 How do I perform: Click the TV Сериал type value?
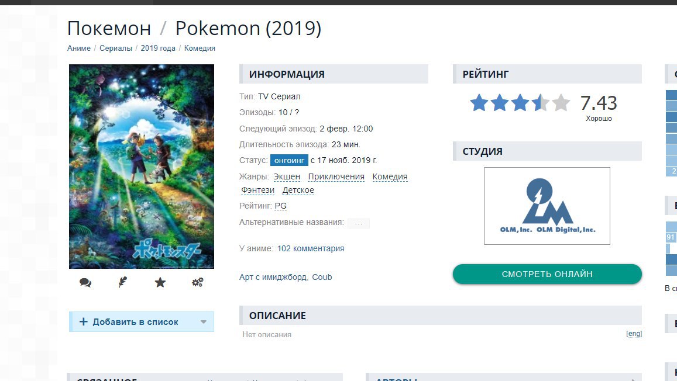point(279,96)
